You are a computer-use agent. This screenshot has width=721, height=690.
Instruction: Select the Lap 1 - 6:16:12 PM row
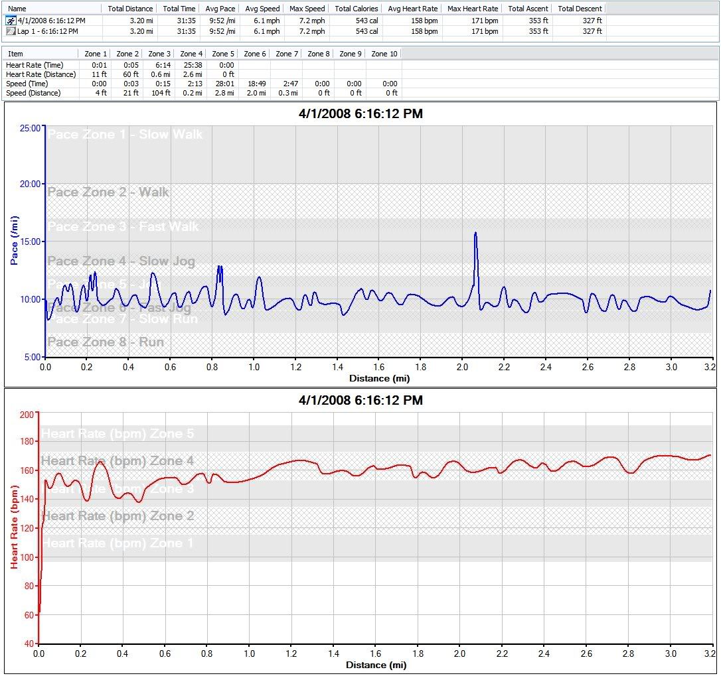47,31
